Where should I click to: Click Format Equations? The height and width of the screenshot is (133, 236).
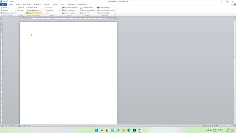(x=69, y=10)
